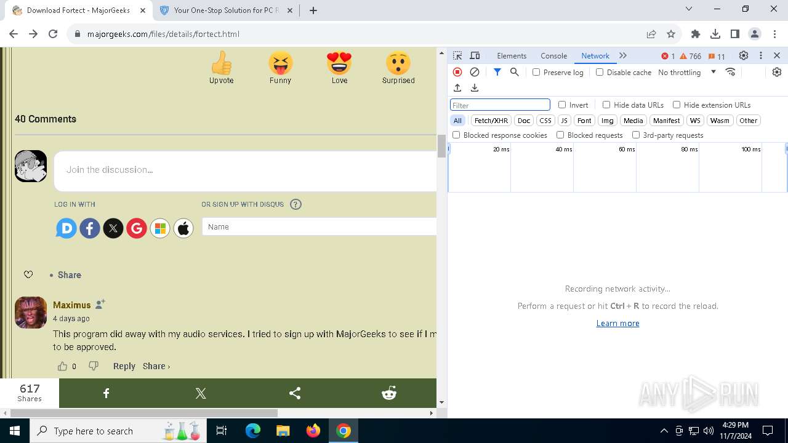Show the 766 warnings badge

(691, 56)
